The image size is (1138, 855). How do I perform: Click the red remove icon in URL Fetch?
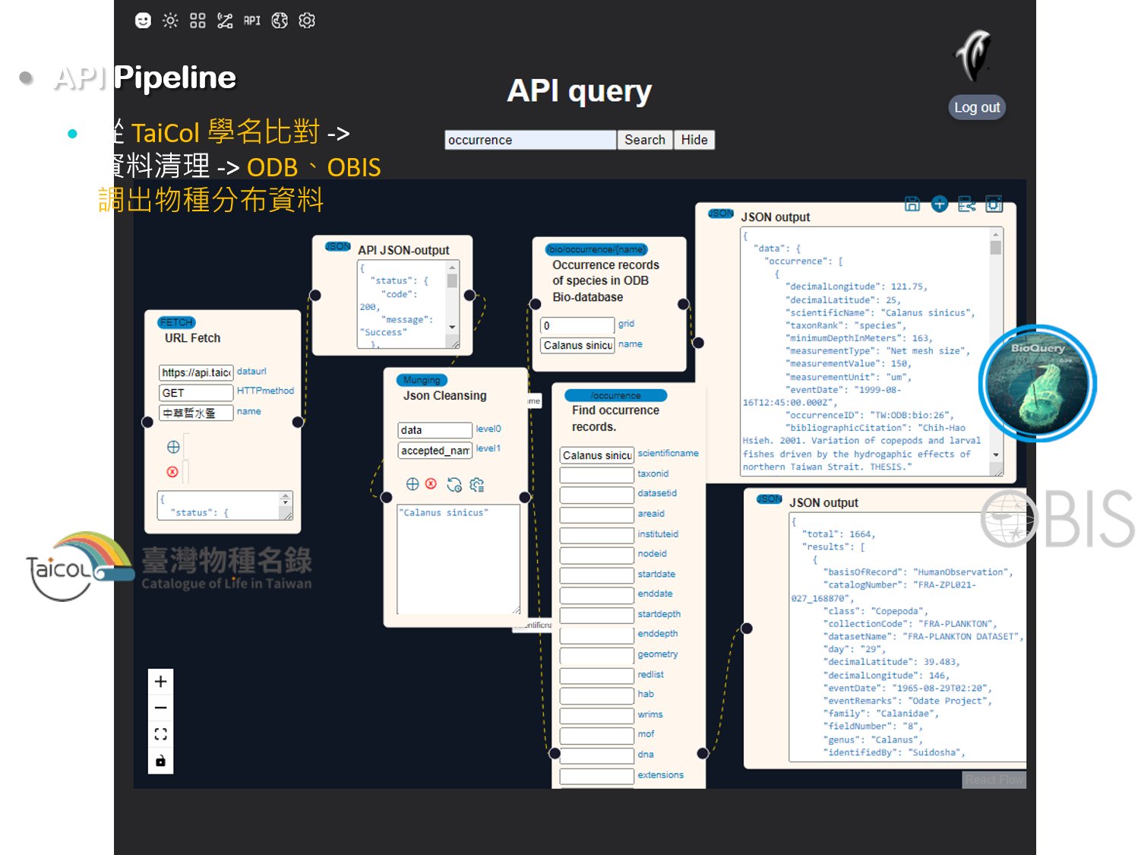(172, 472)
